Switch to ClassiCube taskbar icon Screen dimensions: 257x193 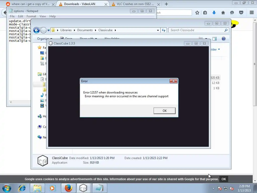83,188
